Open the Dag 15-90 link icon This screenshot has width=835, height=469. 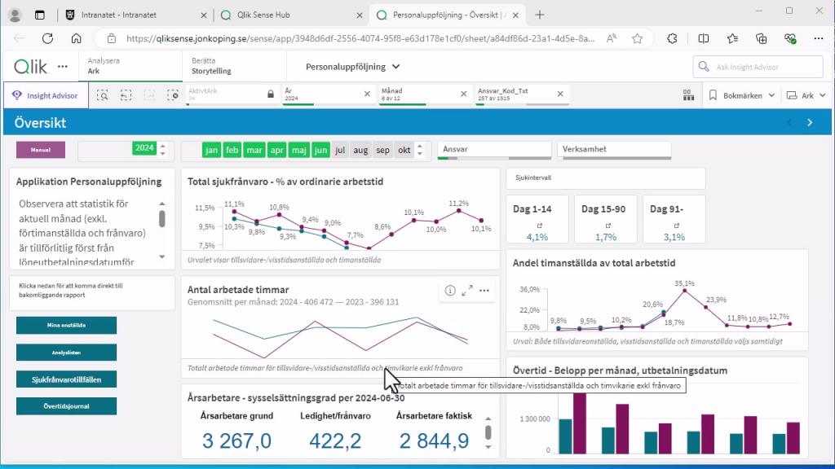[x=608, y=226]
